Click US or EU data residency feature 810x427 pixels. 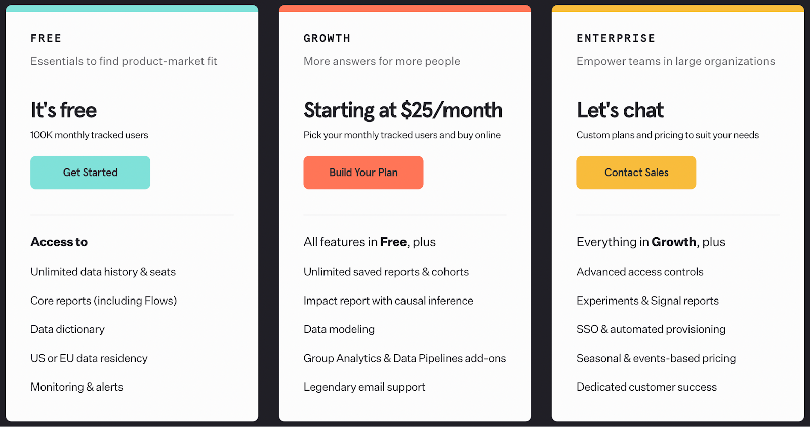click(89, 358)
